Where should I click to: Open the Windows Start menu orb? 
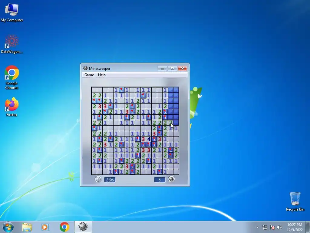(x=8, y=227)
